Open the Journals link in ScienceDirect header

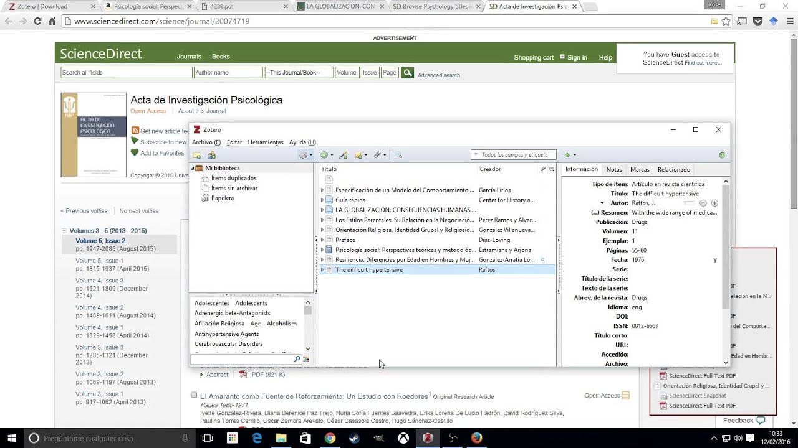[x=189, y=57]
